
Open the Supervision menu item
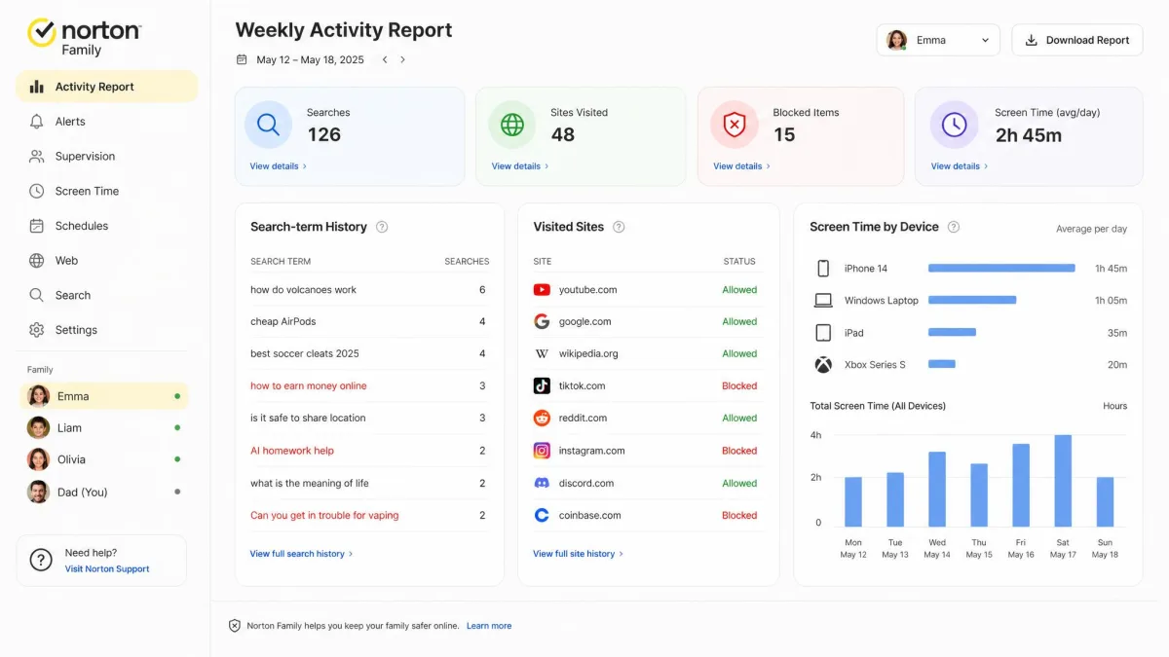click(x=107, y=156)
